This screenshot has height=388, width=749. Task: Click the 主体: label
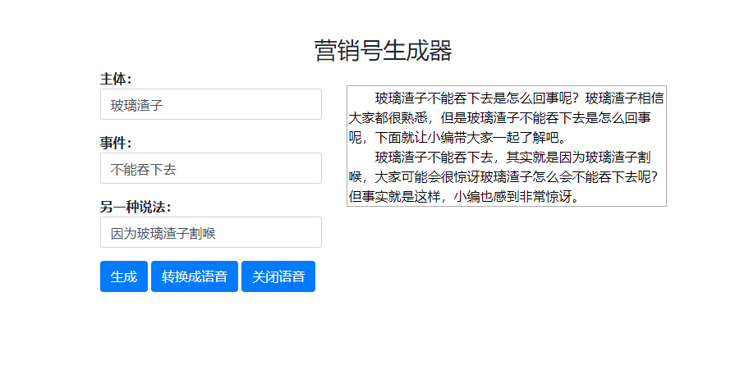coord(116,79)
